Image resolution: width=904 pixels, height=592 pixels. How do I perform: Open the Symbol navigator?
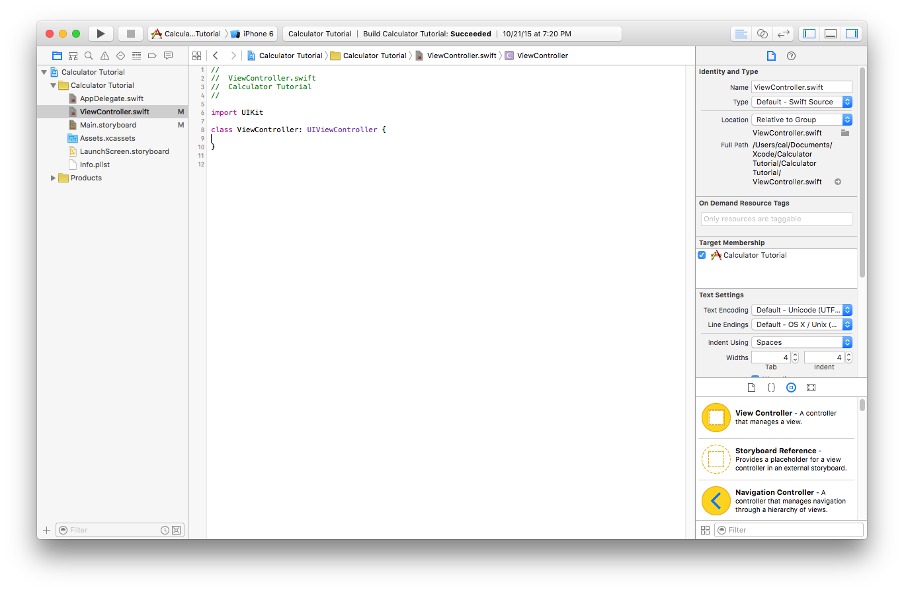click(x=73, y=55)
